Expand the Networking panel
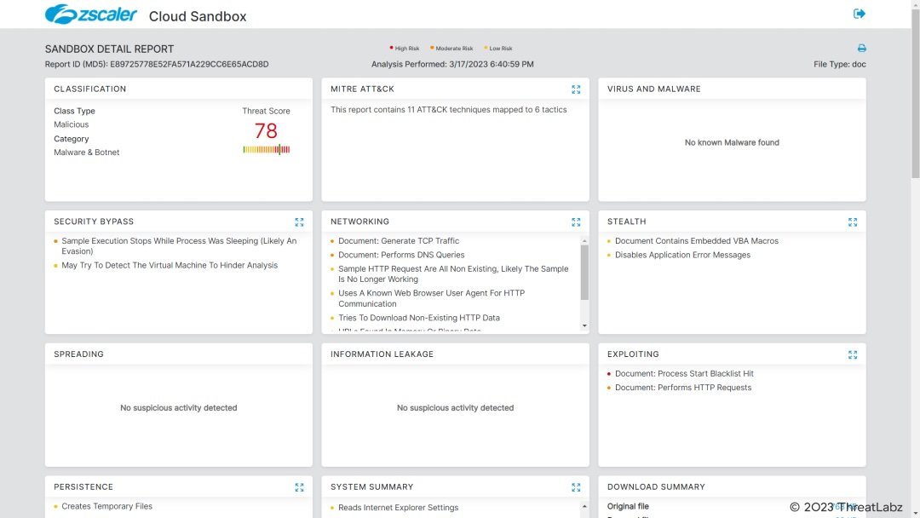920x518 pixels. 576,222
